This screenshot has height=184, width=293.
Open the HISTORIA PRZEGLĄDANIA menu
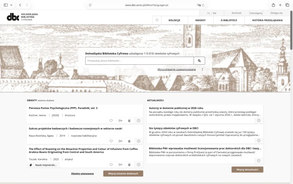point(267,20)
